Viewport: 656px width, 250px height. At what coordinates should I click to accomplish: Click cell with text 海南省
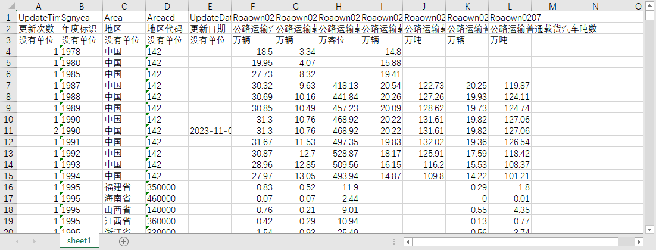pyautogui.click(x=124, y=199)
